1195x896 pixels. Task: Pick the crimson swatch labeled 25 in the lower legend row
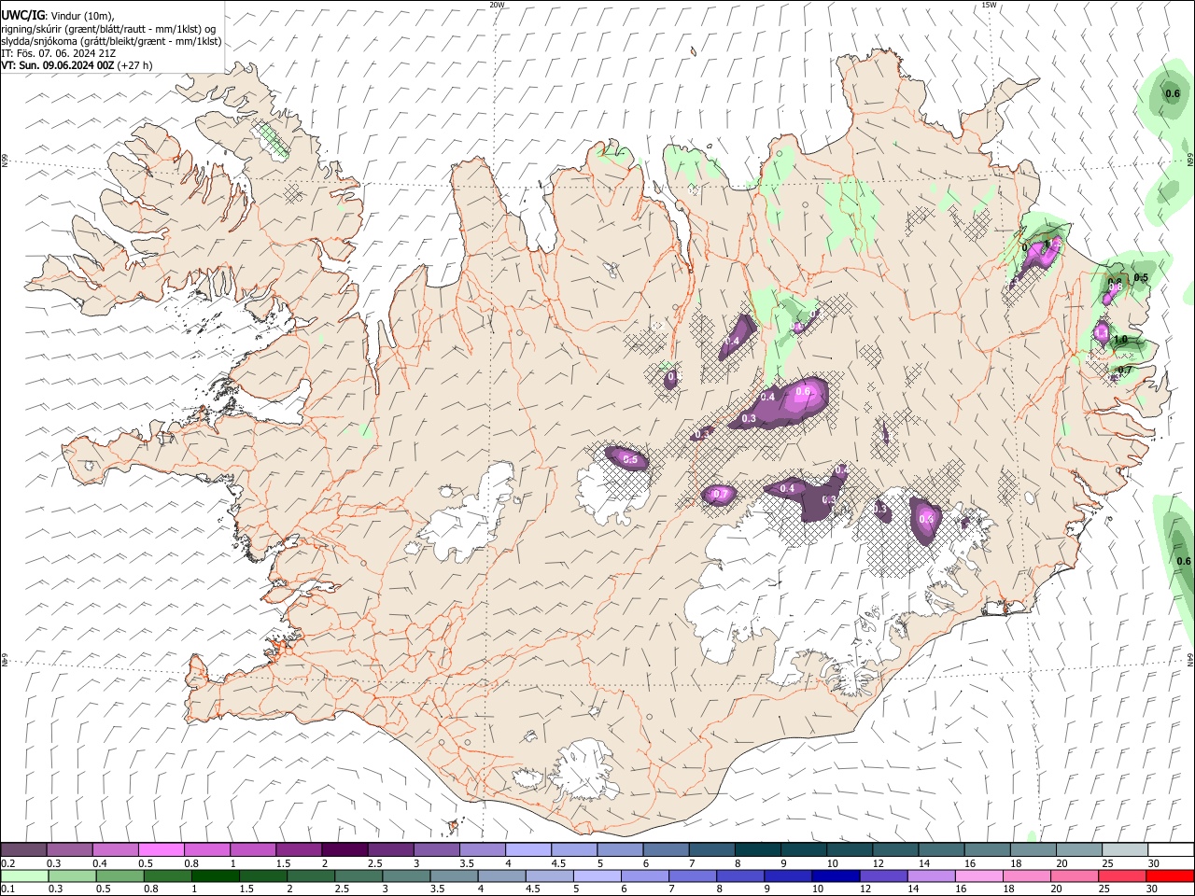point(1121,876)
